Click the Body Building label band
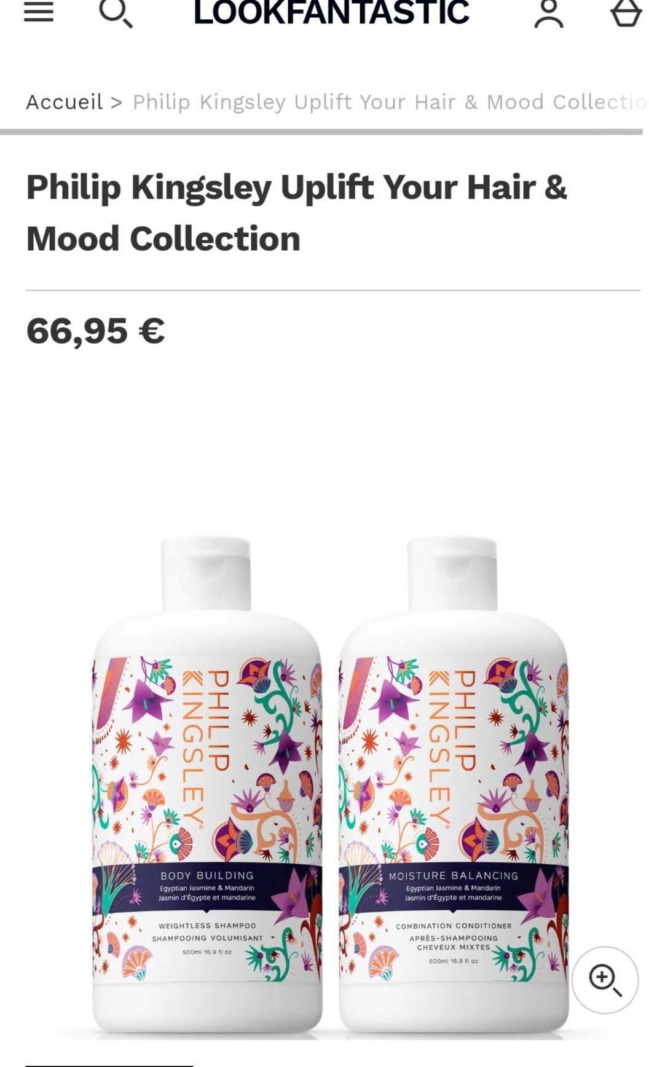The image size is (649, 1067). point(207,887)
